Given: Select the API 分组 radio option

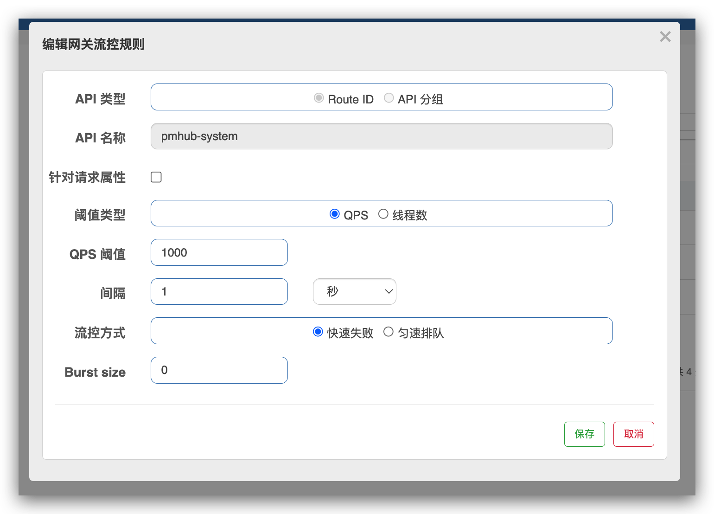Looking at the screenshot, I should point(389,98).
